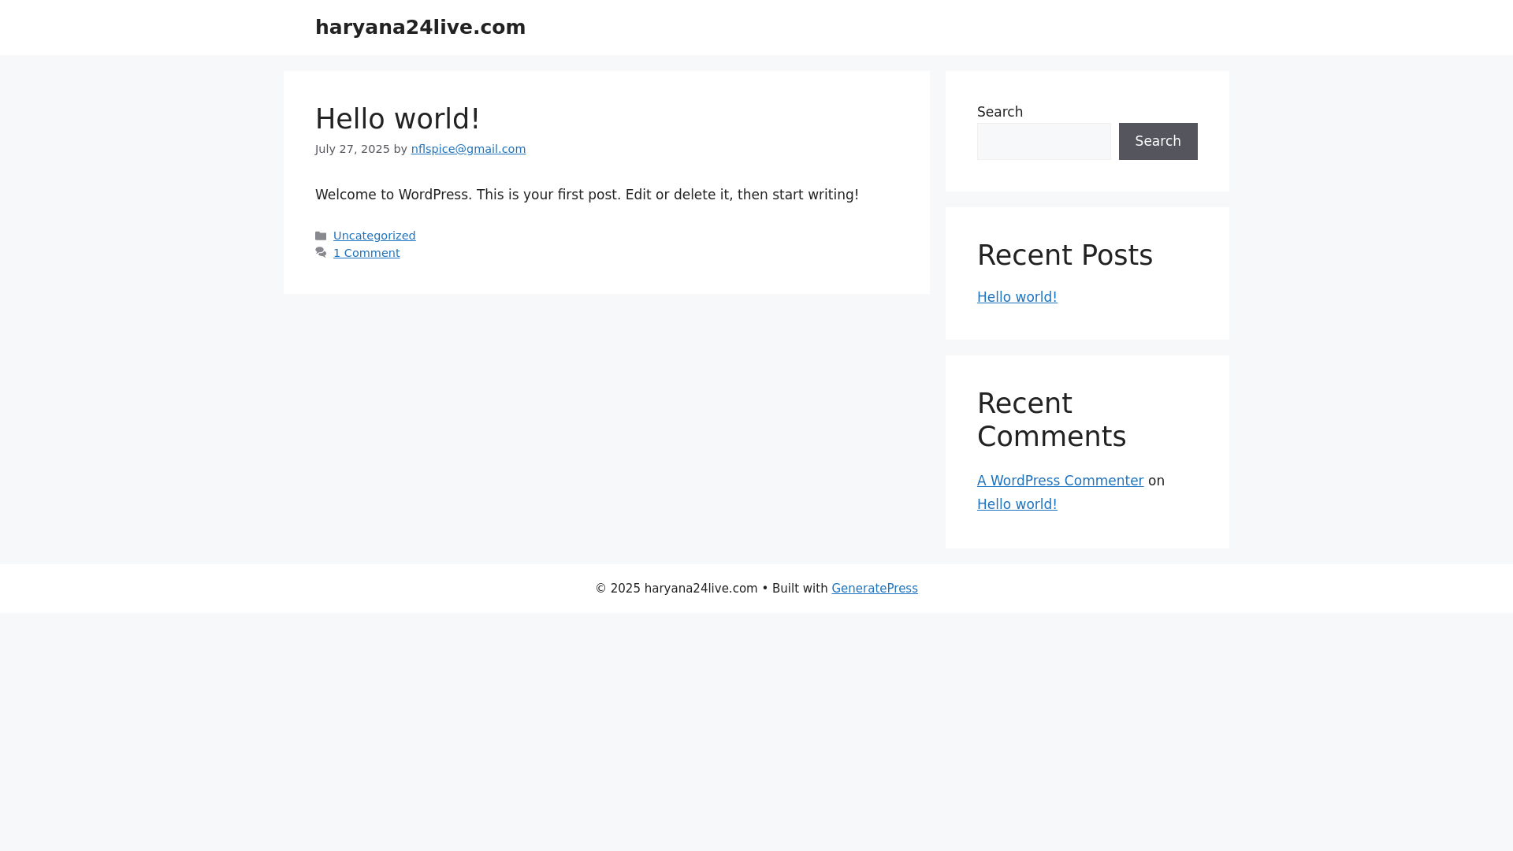Click the nflspice@gmail.com author link
The height and width of the screenshot is (851, 1513).
click(468, 149)
